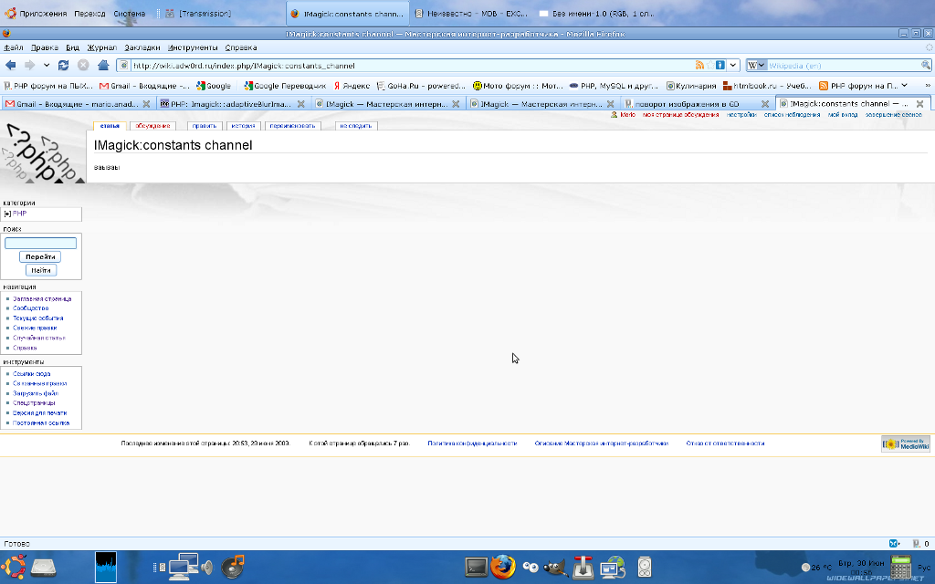Screen dimensions: 935x584
Task: Click the Powered by MediaWiki badge
Action: point(905,443)
